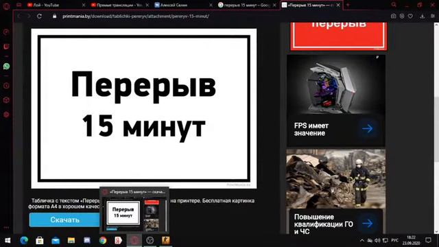Viewport: 439px width, 247px height.
Task: Switch input language РУС indicator
Action: click(x=395, y=240)
